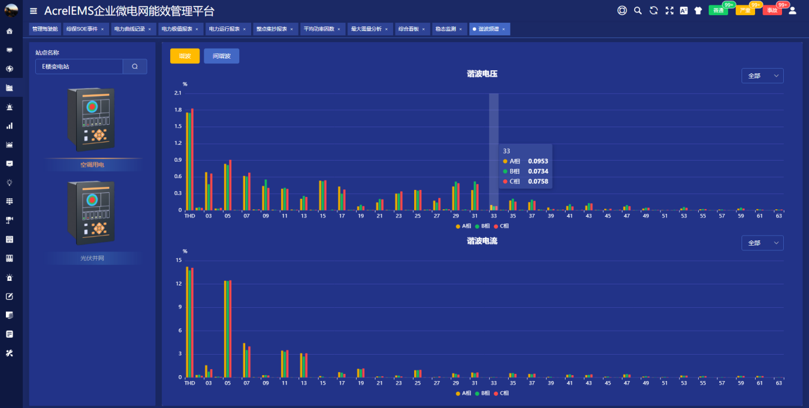809x408 pixels.
Task: Open the search magnifier icon in header
Action: 638,11
